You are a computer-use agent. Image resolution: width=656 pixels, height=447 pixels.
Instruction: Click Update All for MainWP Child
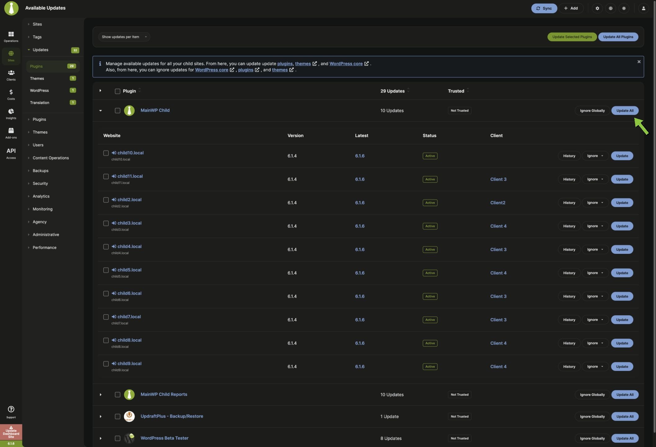625,111
